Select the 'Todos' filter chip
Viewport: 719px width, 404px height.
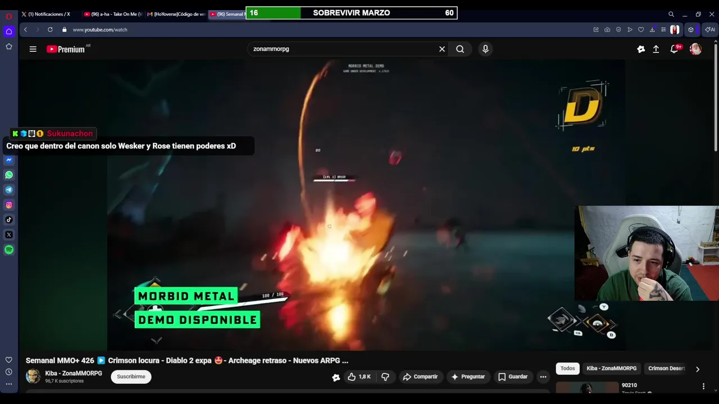coord(567,369)
